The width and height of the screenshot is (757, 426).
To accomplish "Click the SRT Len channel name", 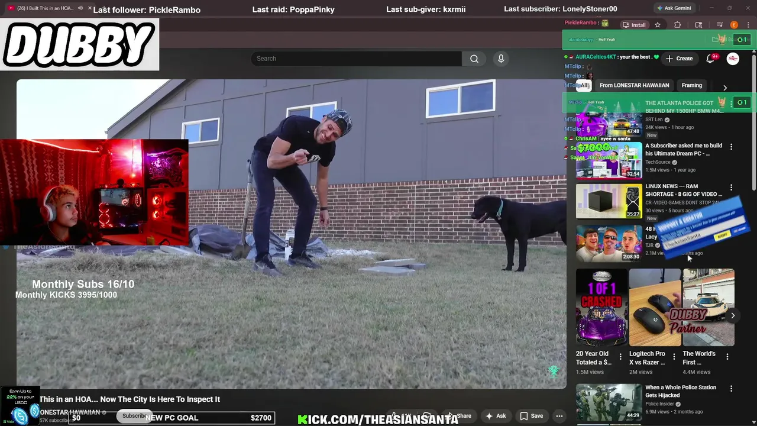I will point(654,120).
